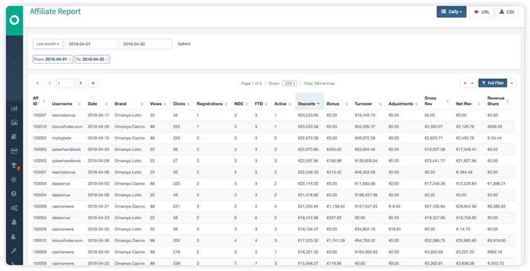Click the green Omarsys logo icon
Screen dimensions: 530x271
(x=14, y=20)
